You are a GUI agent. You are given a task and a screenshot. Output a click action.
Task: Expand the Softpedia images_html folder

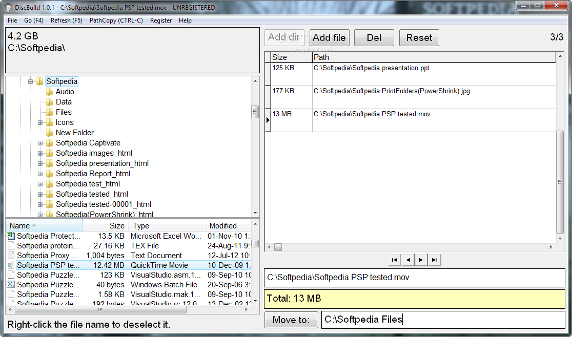click(40, 153)
